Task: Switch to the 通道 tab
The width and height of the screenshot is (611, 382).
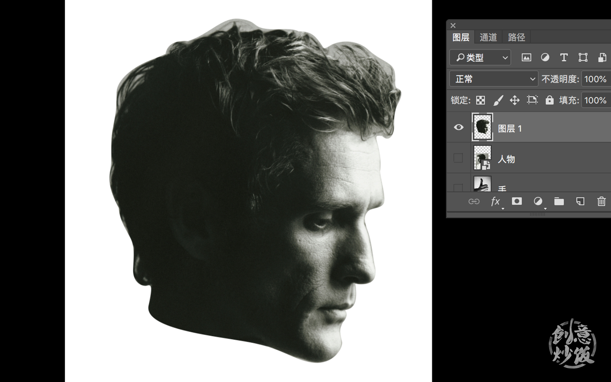Action: click(488, 37)
